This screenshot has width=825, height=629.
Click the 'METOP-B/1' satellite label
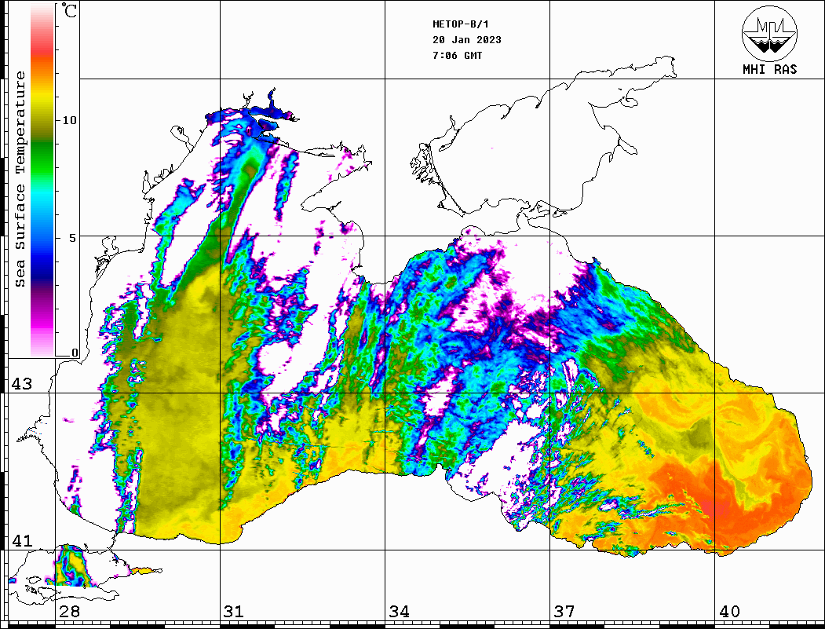460,24
